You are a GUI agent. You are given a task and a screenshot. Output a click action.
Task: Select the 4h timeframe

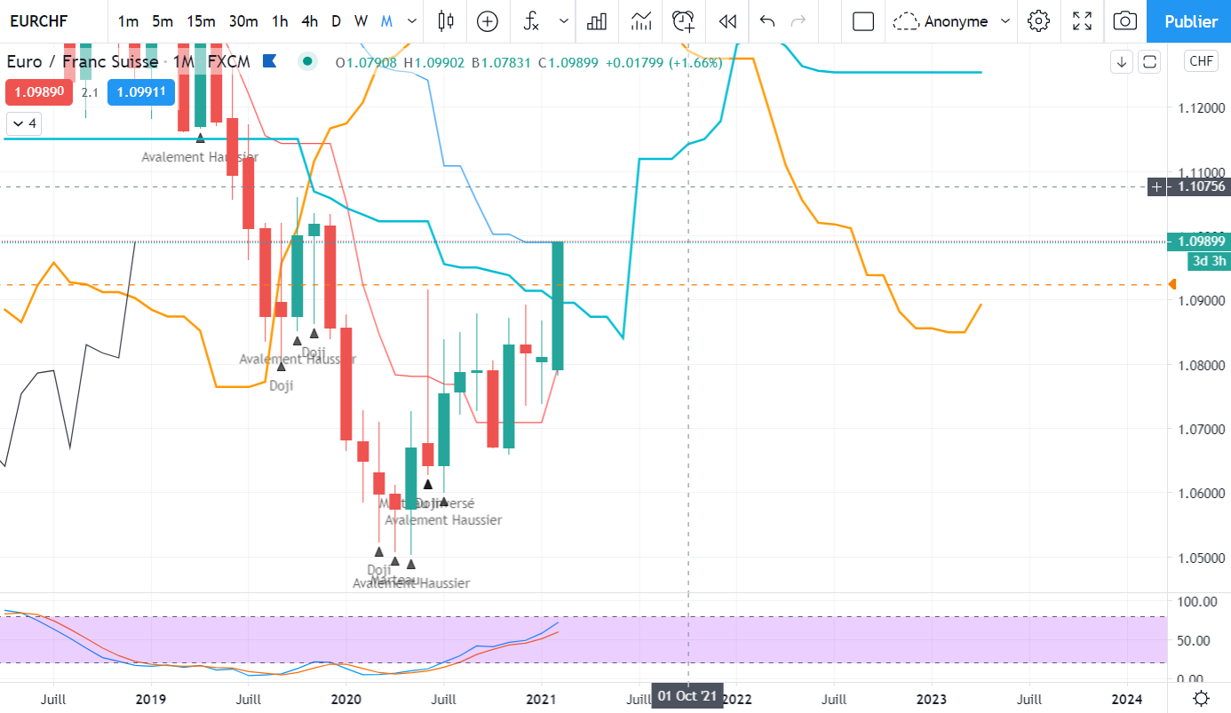pos(309,21)
